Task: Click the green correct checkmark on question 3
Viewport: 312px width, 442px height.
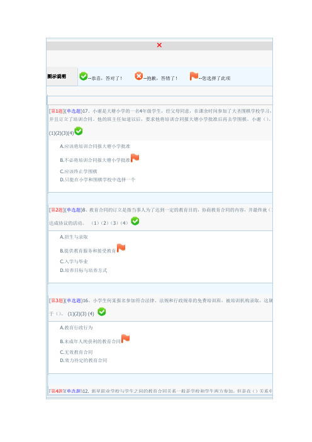Action: [102, 312]
